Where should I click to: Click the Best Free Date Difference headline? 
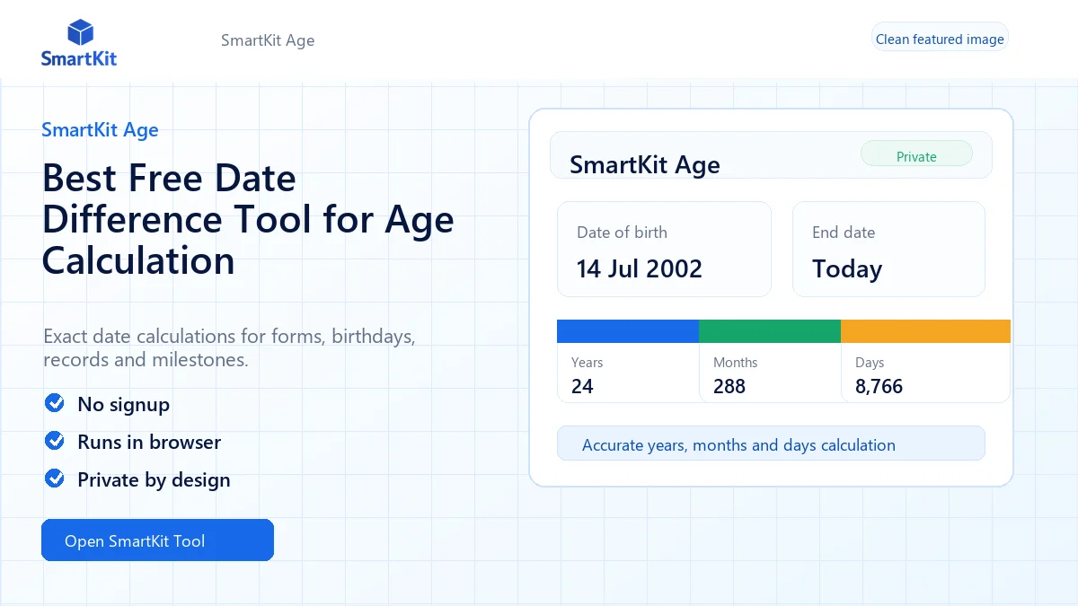(x=248, y=220)
